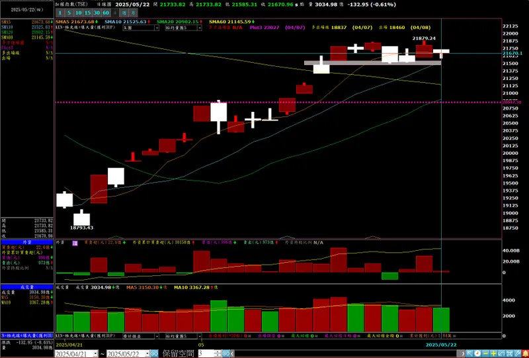Click the horizontal chart scrollbar at the bottom
The image size is (529, 358).
[x=348, y=353]
